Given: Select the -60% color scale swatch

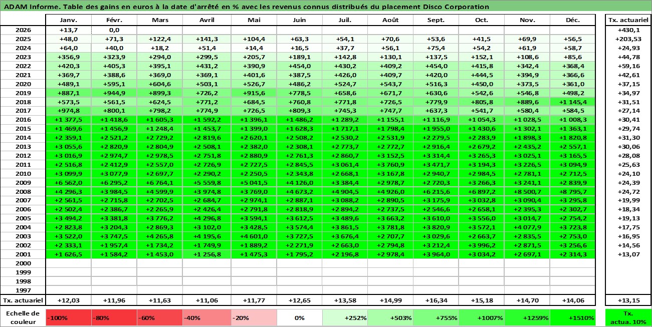Looking at the screenshot, I should click(x=159, y=317).
